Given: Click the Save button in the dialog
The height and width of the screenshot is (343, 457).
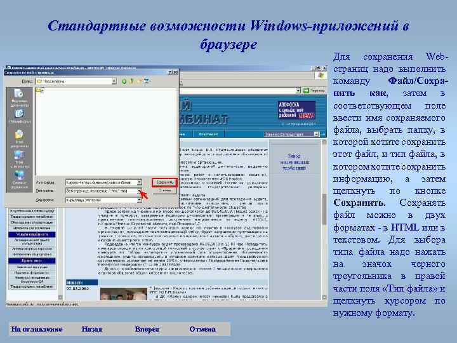Looking at the screenshot, I should pos(164,182).
